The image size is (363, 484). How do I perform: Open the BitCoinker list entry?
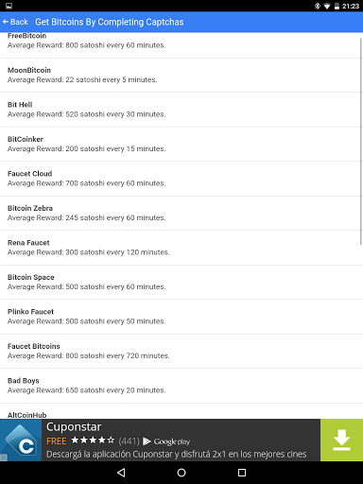click(x=181, y=145)
